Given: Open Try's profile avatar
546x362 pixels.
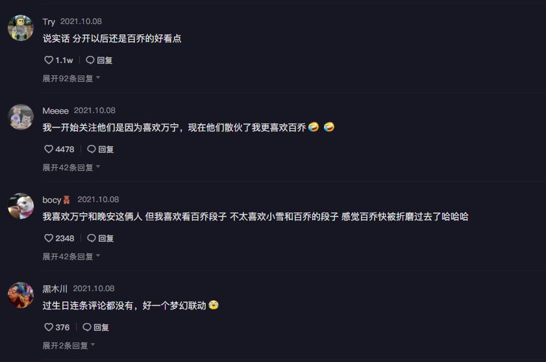Looking at the screenshot, I should coord(21,28).
